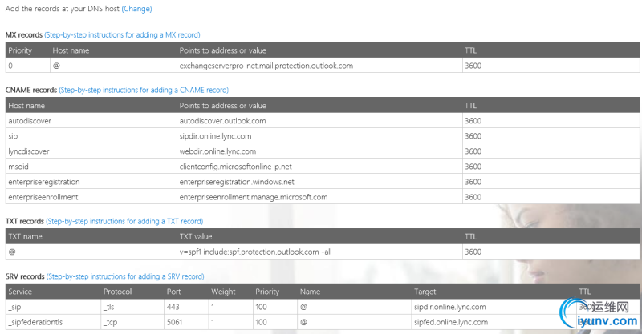
Task: Select the v=spf1 include:spf.protection.outlook.com TXT value
Action: click(255, 252)
